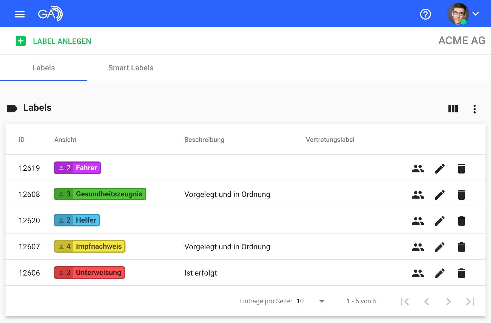Open entries per page dropdown

(x=311, y=301)
